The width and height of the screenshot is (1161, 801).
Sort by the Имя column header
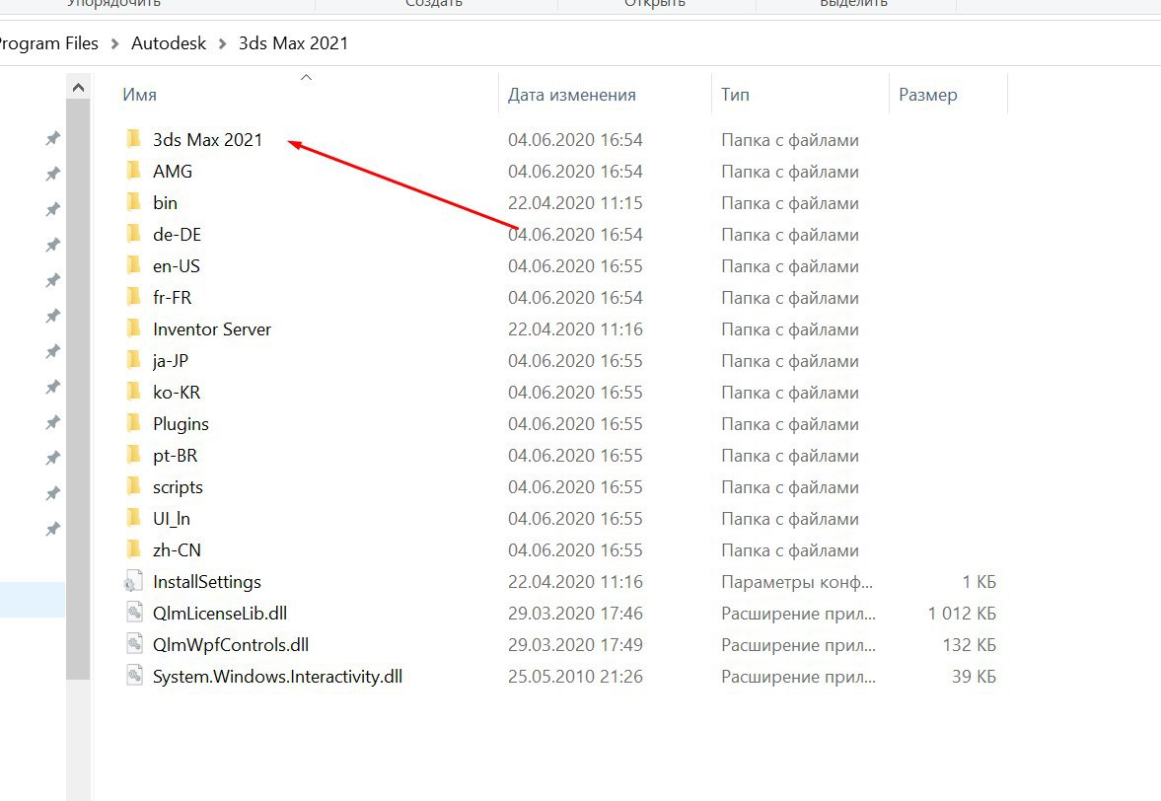[139, 95]
